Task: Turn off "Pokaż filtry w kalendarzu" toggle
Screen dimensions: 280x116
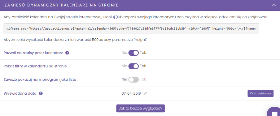Action: 133,66
